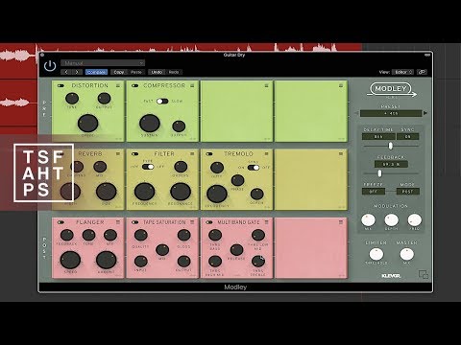The image size is (461, 345).
Task: Click the Paste button
Action: coord(136,72)
